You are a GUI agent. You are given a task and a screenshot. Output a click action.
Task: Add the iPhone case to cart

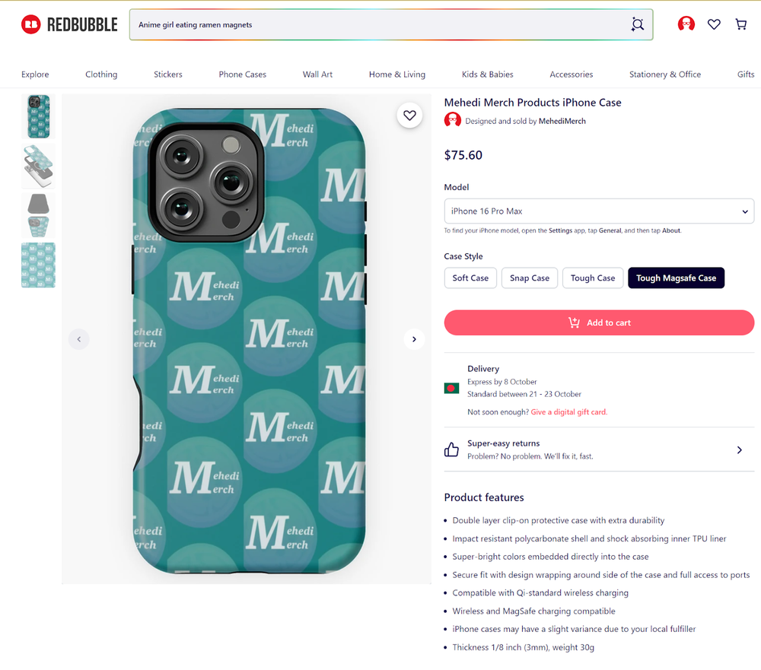tap(599, 322)
